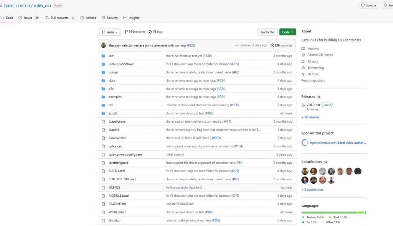The width and height of the screenshot is (393, 226).
Task: Click the license scale icon
Action: 303,55
